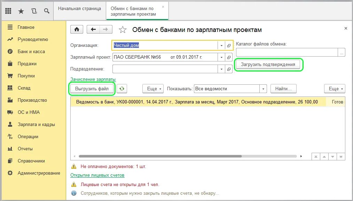Navigate forward with right arrow button
The height and width of the screenshot is (201, 353).
pos(105,30)
